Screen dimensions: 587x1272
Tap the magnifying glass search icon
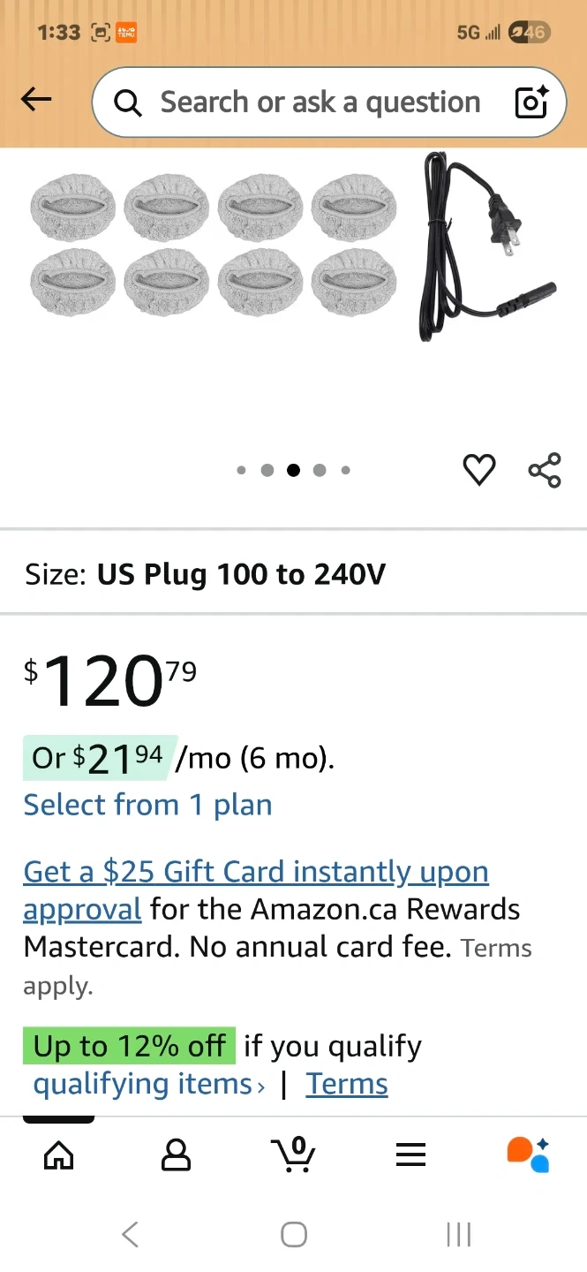[x=128, y=103]
